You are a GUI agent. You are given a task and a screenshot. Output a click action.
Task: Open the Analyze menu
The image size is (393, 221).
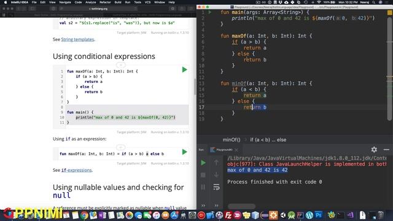click(x=90, y=2)
